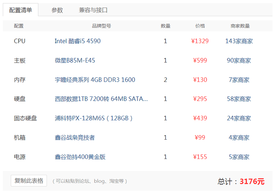Click the ¥99 case price
Screen dimensions: 276x191
click(200, 138)
